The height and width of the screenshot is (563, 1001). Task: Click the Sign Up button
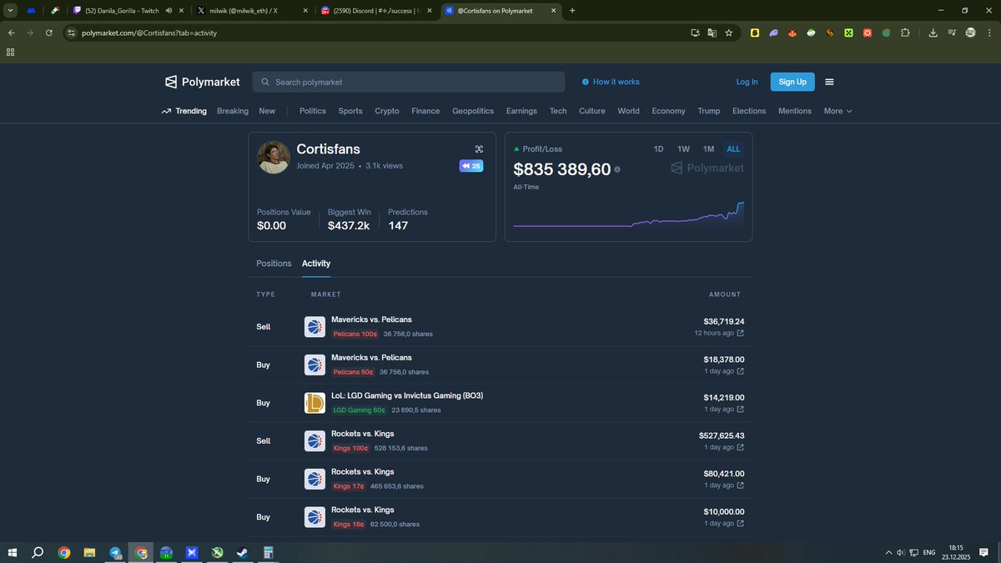pyautogui.click(x=792, y=82)
